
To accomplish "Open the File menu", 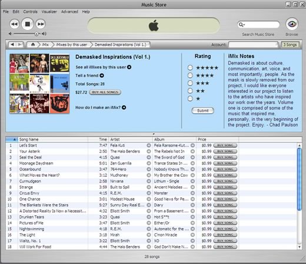I will 6,12.
